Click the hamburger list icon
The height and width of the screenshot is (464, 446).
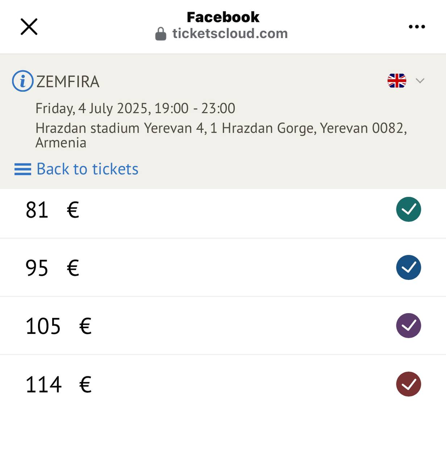coord(22,169)
